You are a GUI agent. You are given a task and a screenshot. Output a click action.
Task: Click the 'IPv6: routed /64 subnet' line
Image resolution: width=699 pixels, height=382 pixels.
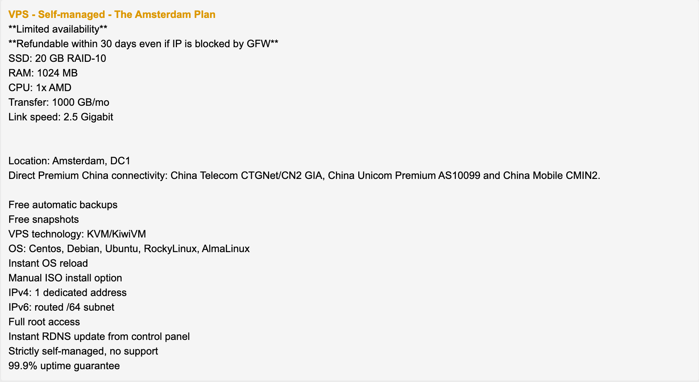(x=61, y=307)
